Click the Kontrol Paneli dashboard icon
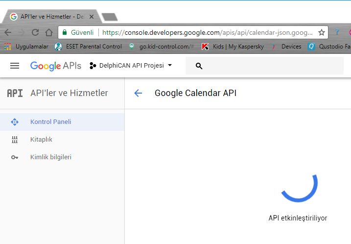Viewport: 351px width, 244px height. point(15,122)
